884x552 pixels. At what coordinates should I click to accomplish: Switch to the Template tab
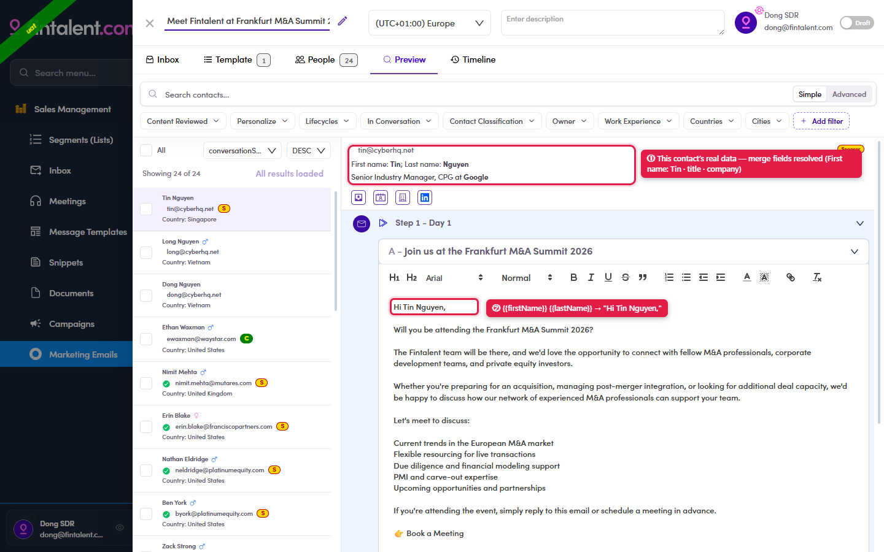237,59
